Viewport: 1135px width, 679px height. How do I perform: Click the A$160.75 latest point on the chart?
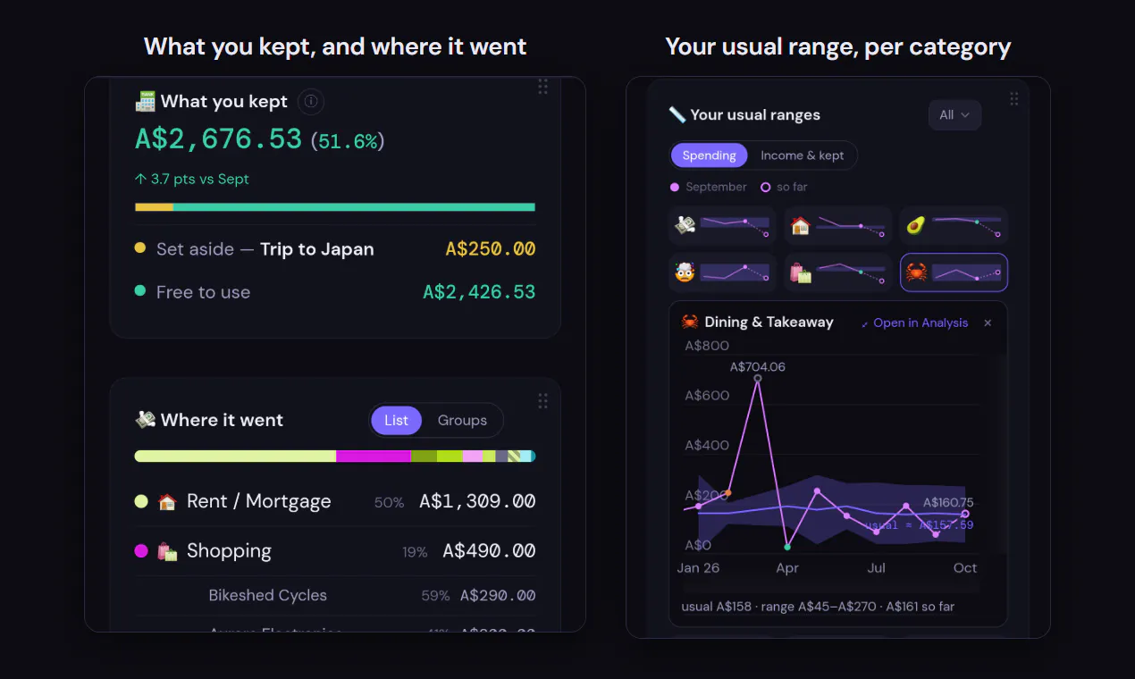coord(965,514)
